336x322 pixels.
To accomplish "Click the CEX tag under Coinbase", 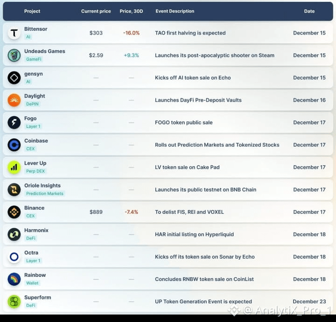I will (30, 149).
